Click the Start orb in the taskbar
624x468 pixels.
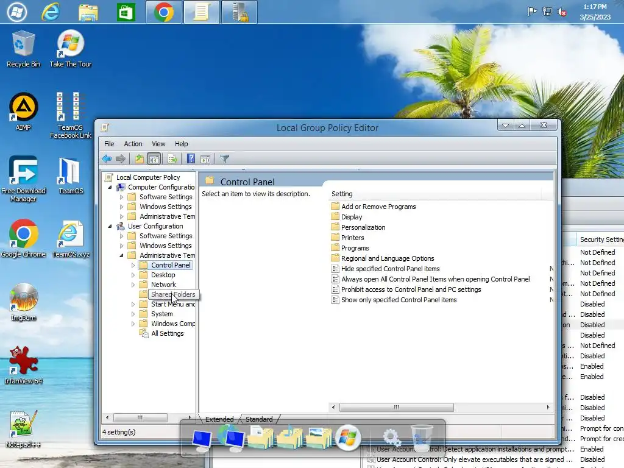(17, 12)
